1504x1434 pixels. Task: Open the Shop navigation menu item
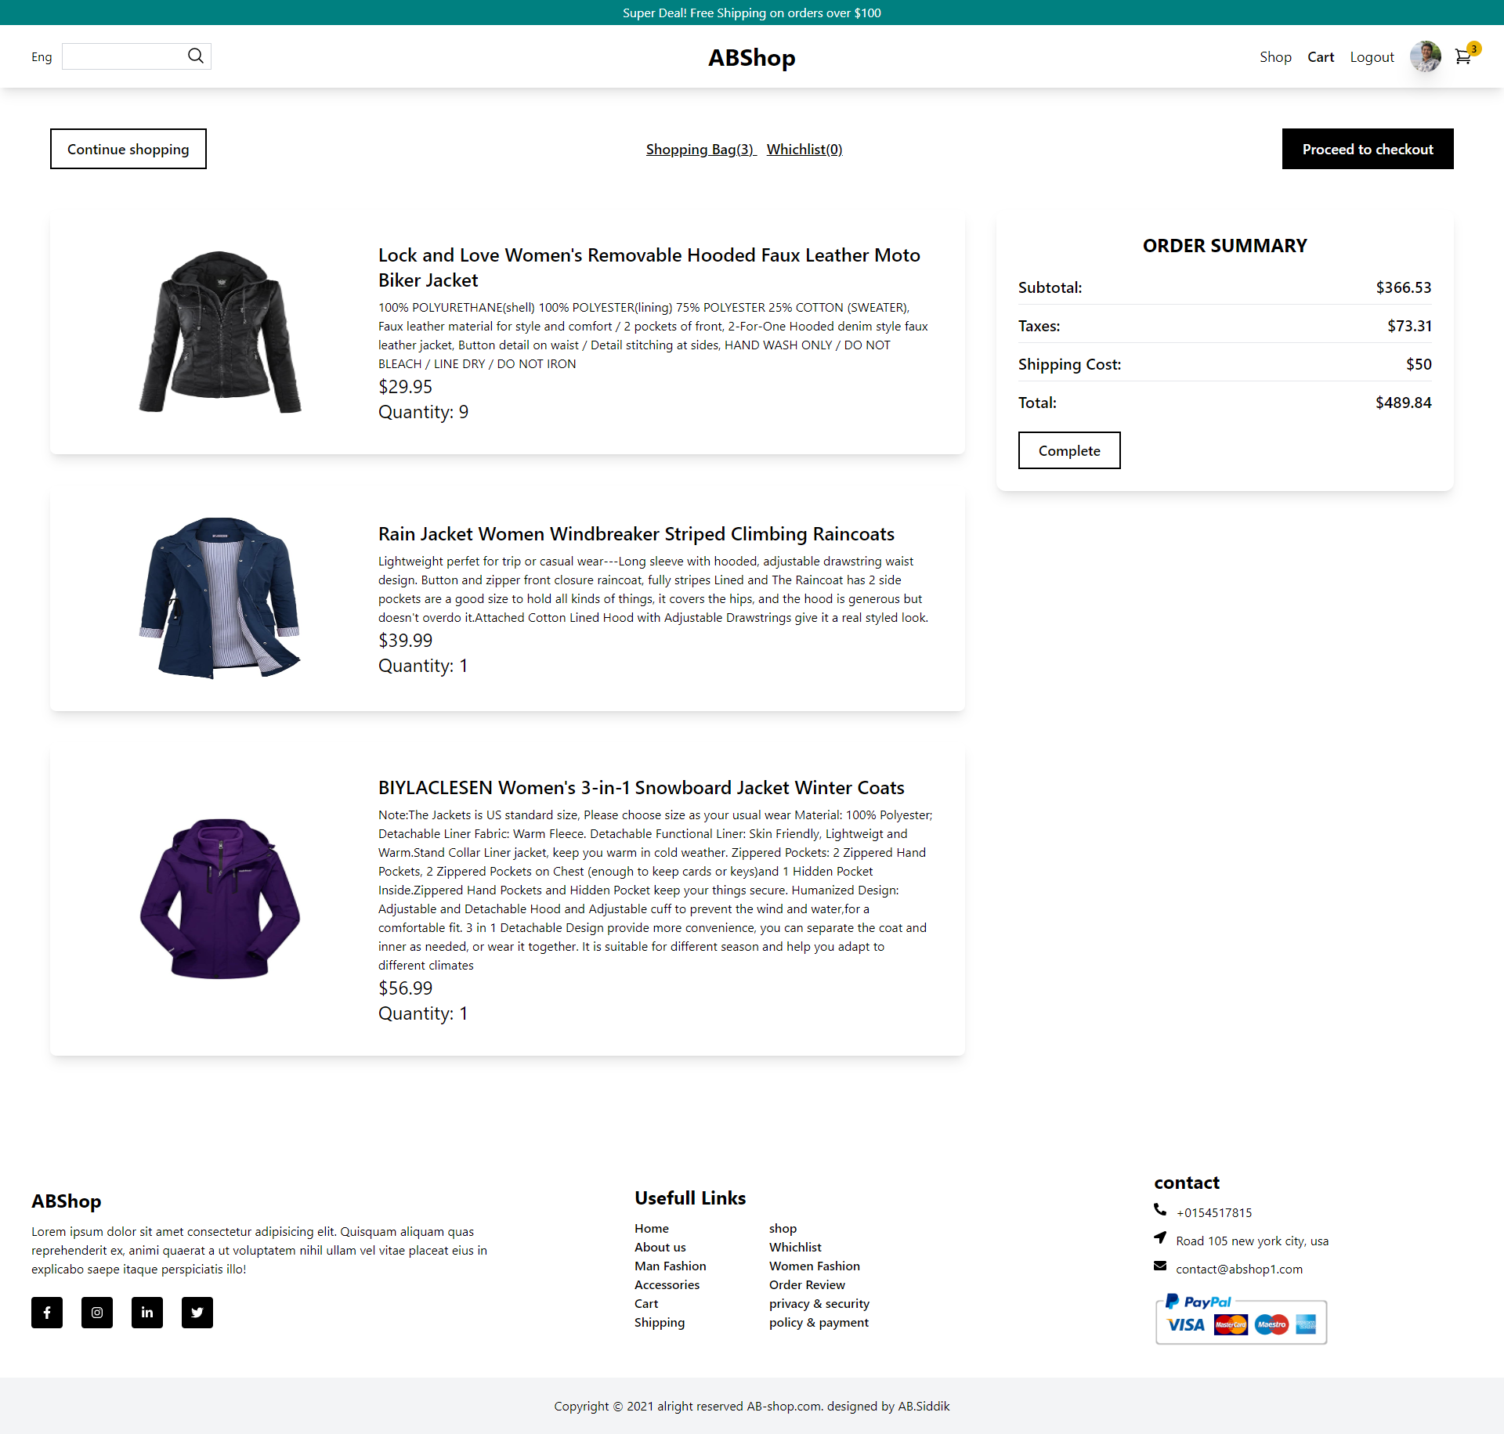[1275, 56]
